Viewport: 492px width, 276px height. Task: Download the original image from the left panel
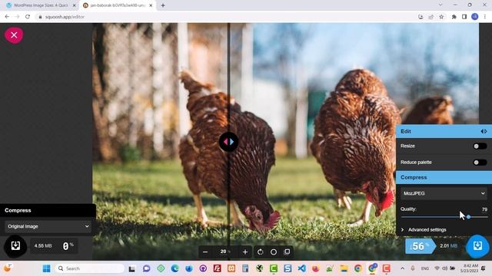click(15, 246)
